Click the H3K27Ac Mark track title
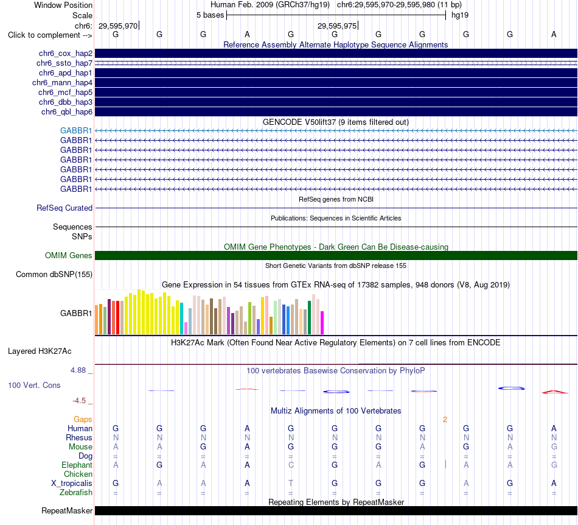This screenshot has width=578, height=525. [335, 342]
